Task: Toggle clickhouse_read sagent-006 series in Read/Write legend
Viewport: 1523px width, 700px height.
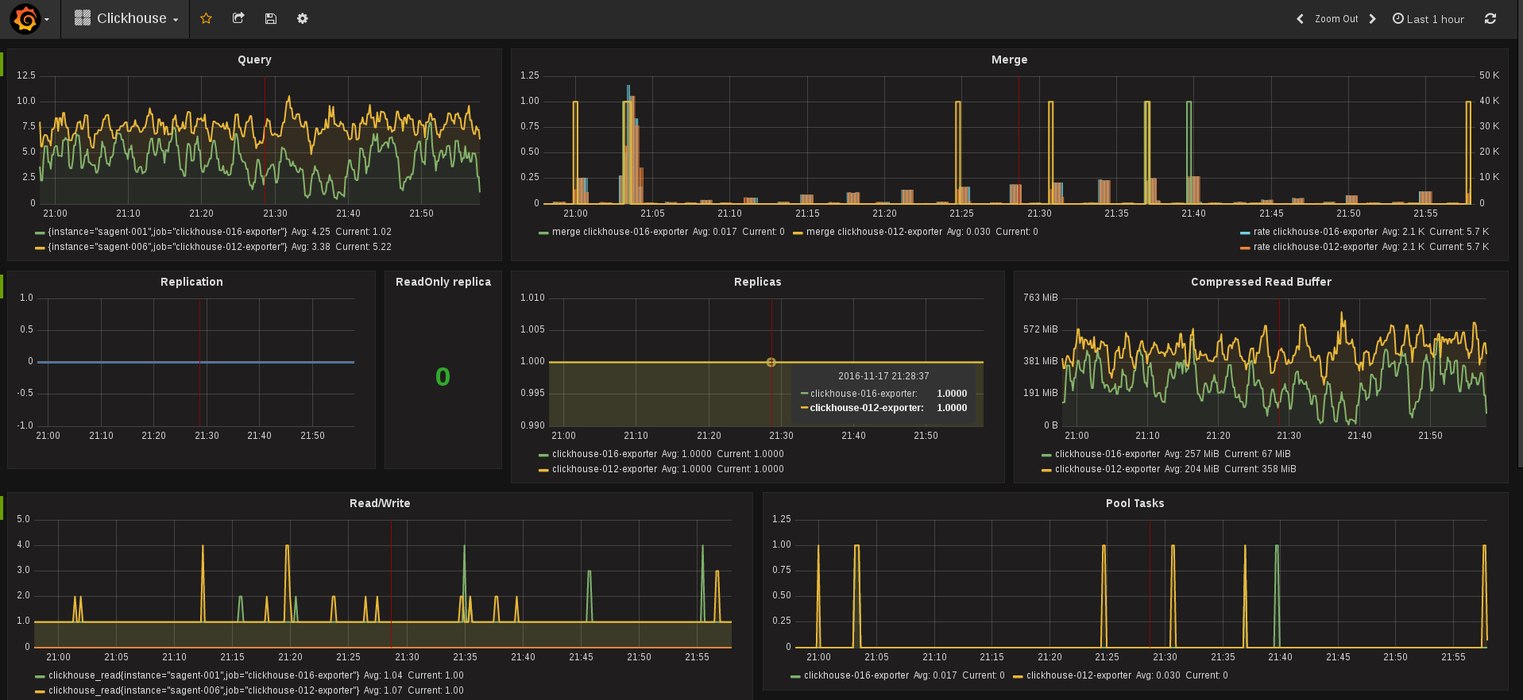Action: 204,690
